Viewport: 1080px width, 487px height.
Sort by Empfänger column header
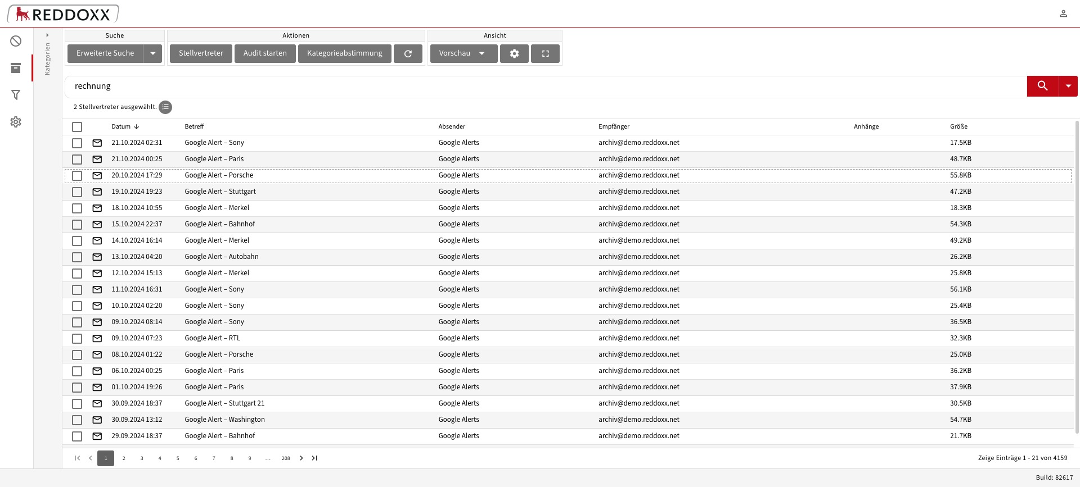(x=614, y=126)
